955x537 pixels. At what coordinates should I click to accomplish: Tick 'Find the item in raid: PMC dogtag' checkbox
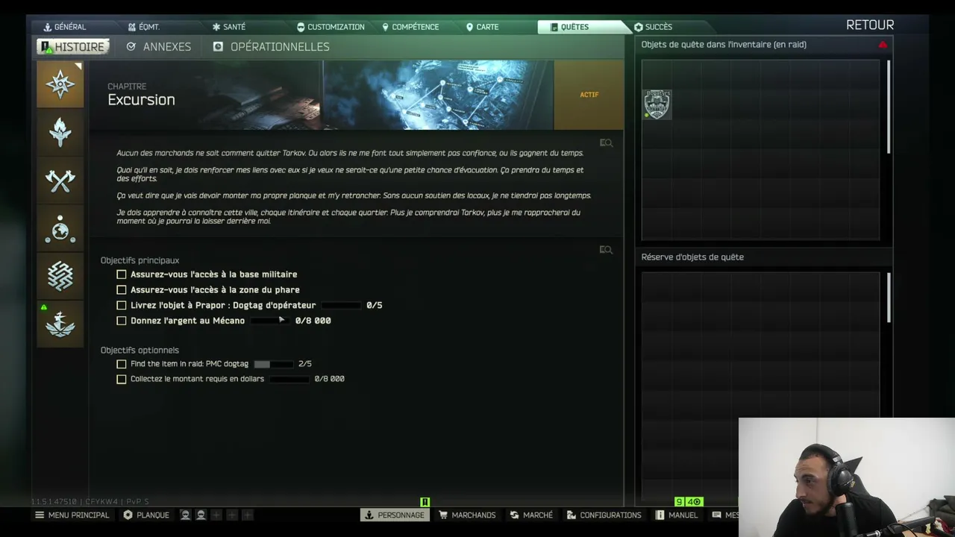122,364
